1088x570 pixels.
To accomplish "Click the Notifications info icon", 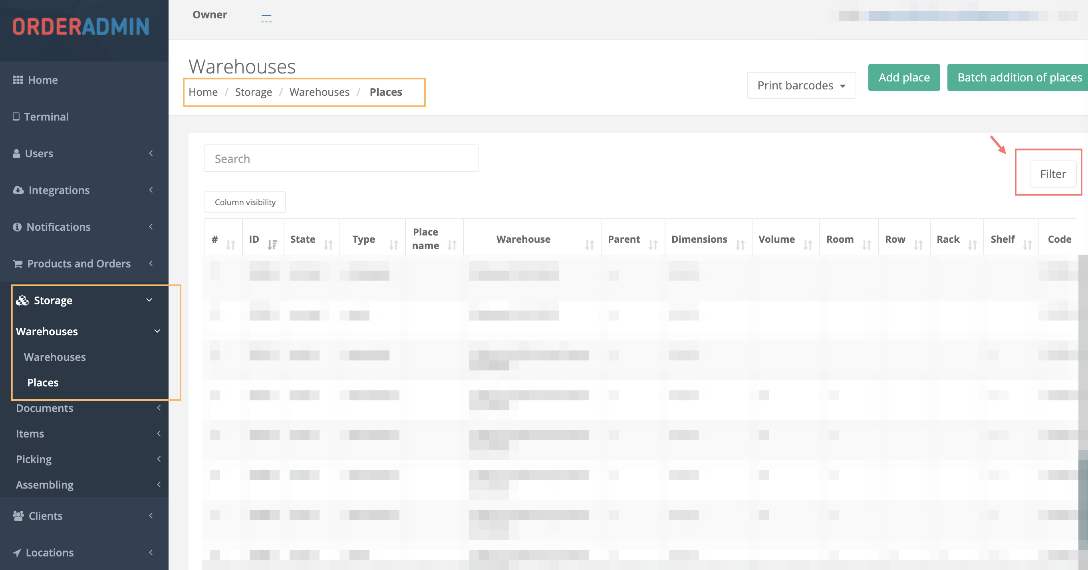I will coord(17,227).
